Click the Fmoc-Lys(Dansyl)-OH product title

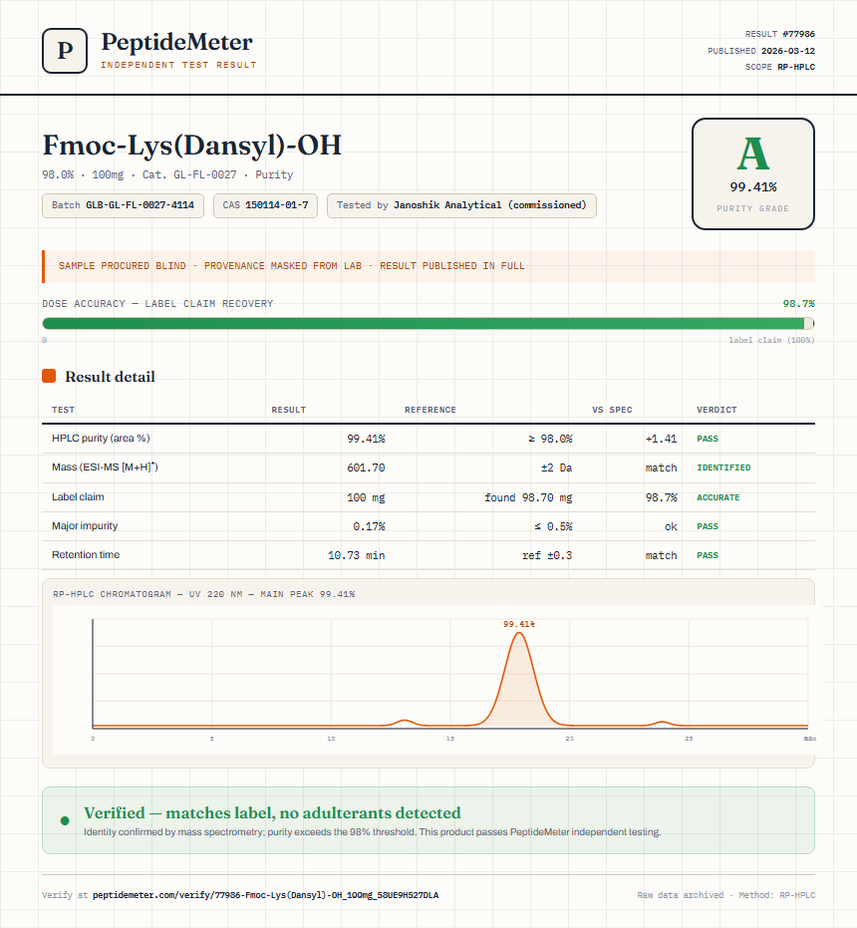[191, 146]
